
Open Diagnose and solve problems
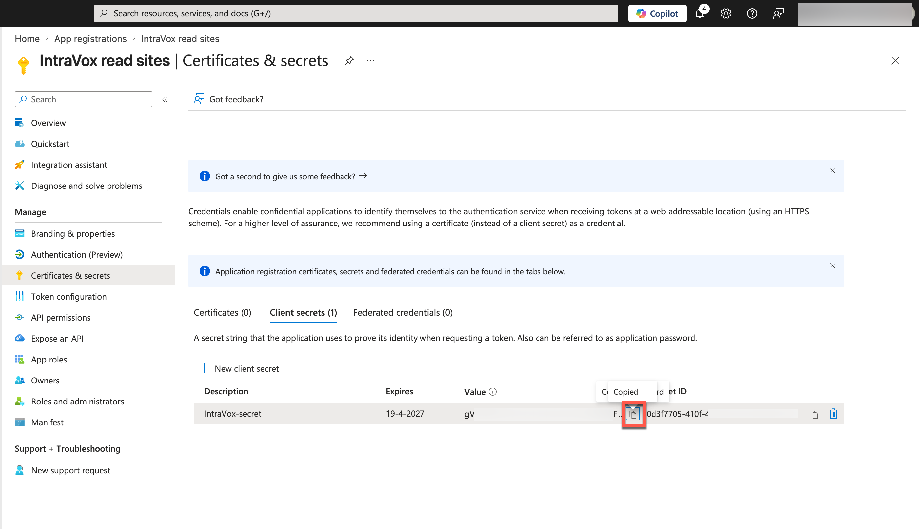(x=87, y=186)
